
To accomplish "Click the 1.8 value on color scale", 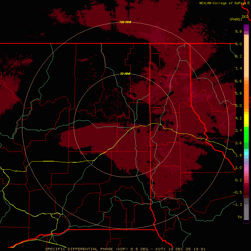I will click(238, 155).
